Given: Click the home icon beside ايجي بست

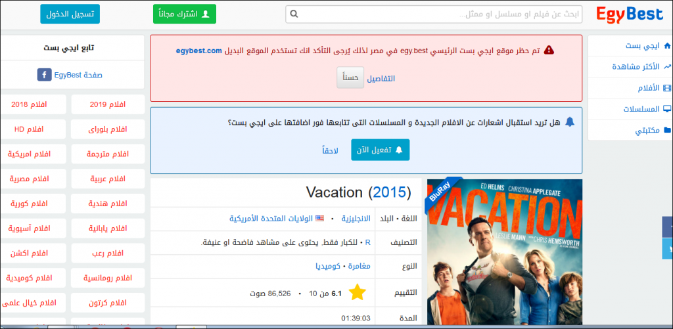Looking at the screenshot, I should pos(666,45).
